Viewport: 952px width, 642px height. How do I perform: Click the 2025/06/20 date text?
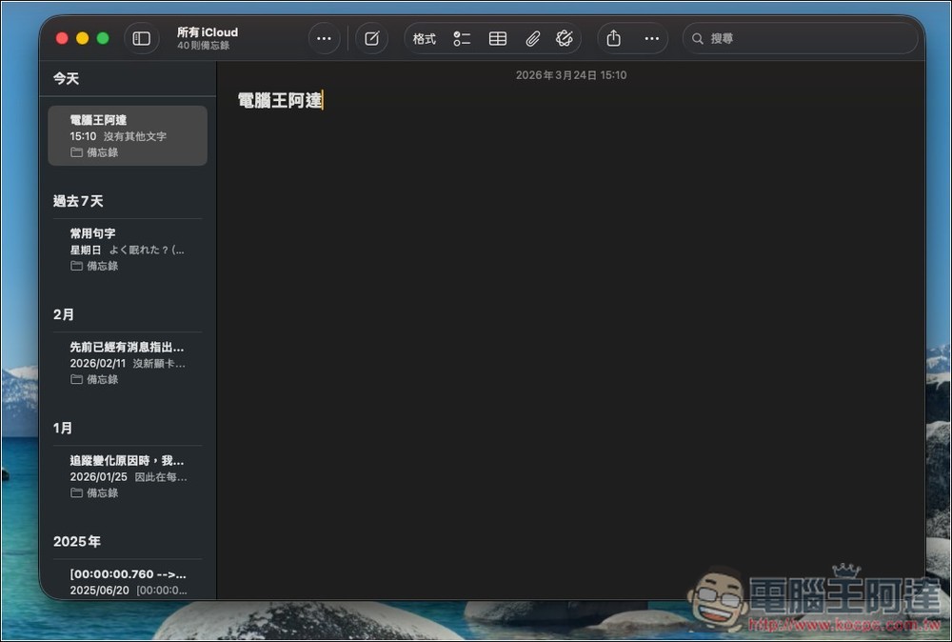100,591
